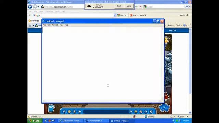Open the player card badge icon
This screenshot has height=123, width=219.
136,112
